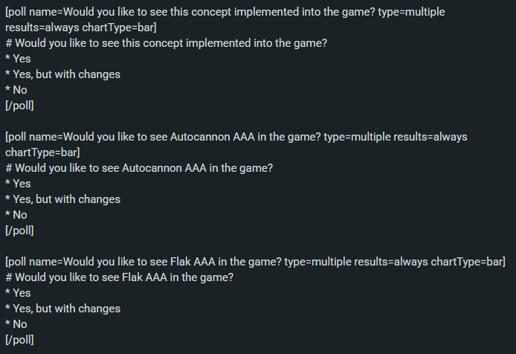Click '# Would you like to see Flak AAA' heading

coord(119,277)
